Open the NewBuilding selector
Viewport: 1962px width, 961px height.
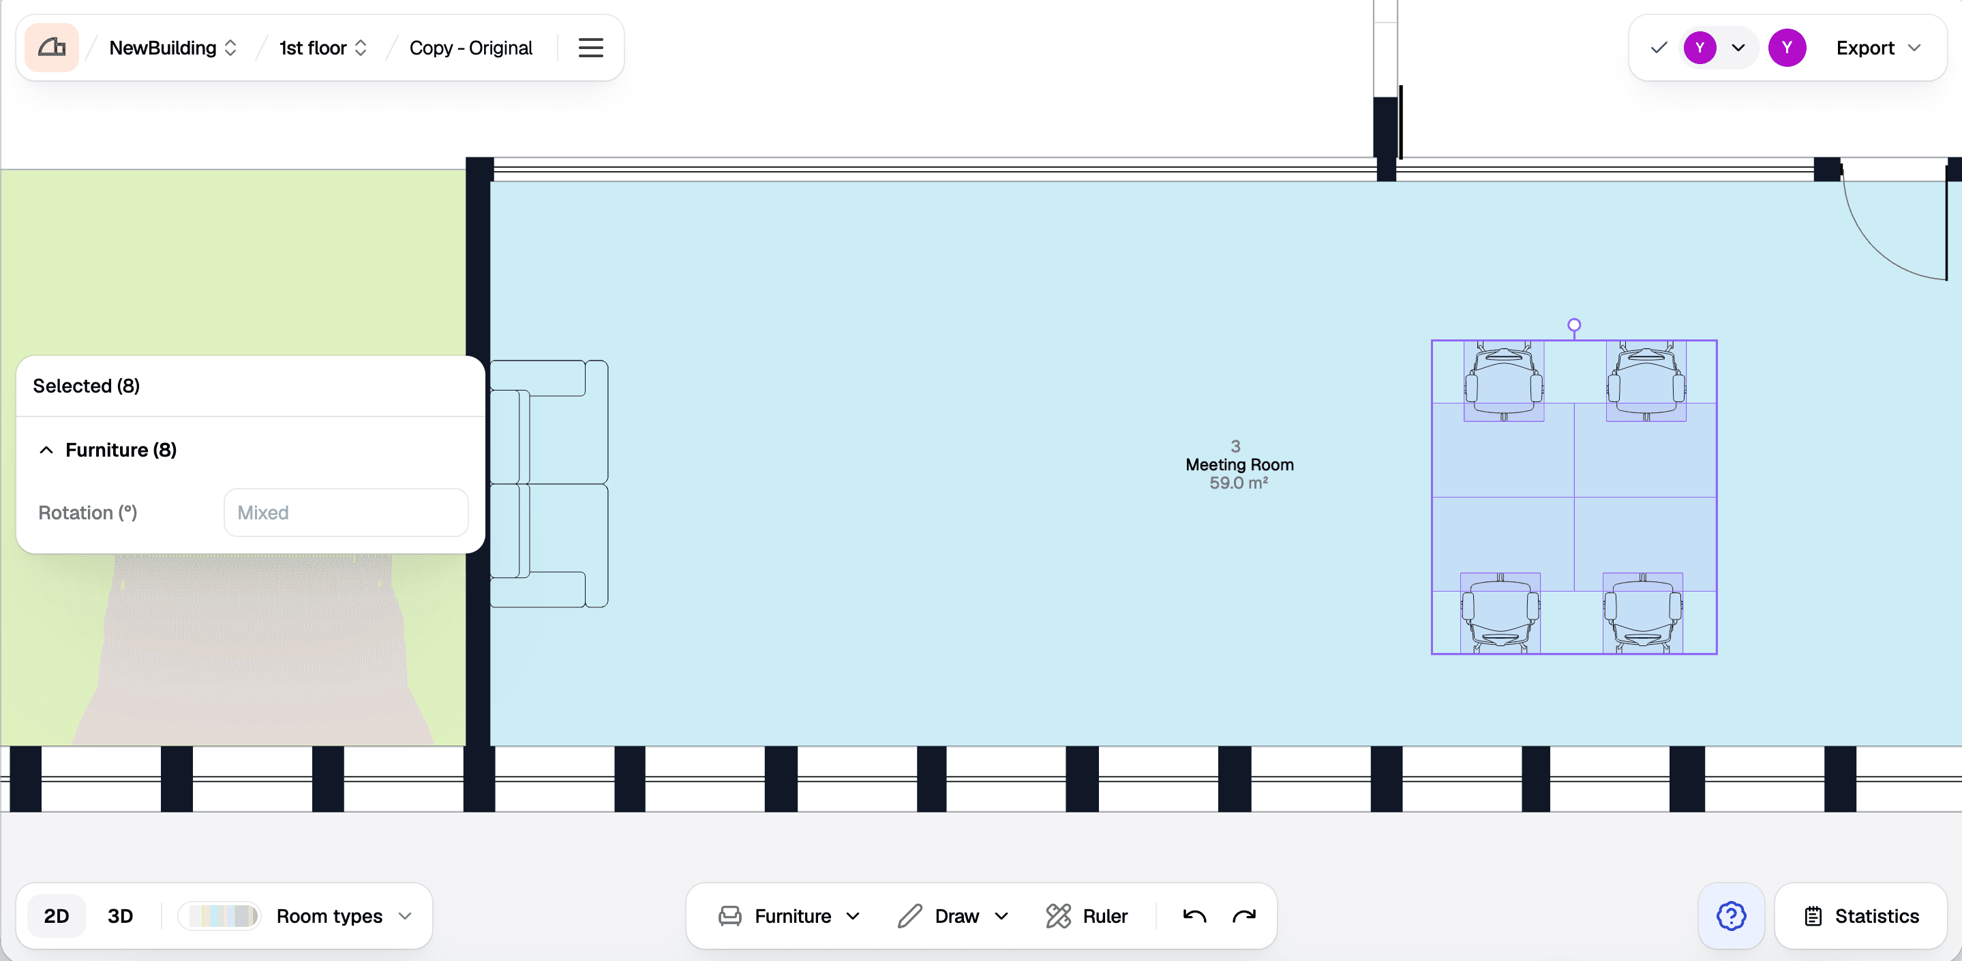click(x=173, y=48)
